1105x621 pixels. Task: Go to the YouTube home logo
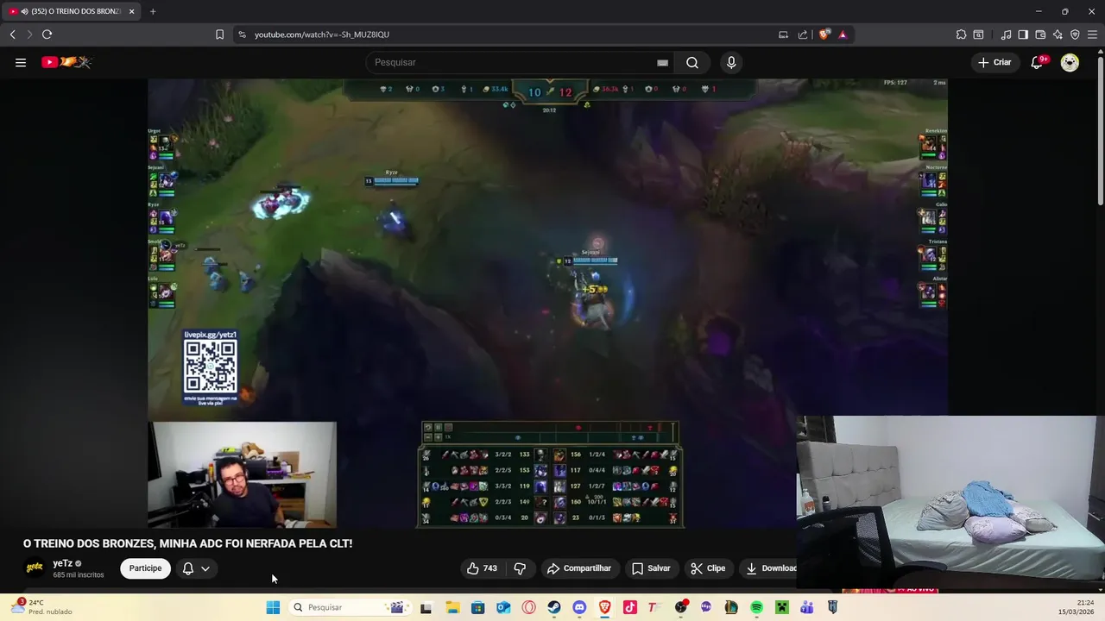[66, 62]
